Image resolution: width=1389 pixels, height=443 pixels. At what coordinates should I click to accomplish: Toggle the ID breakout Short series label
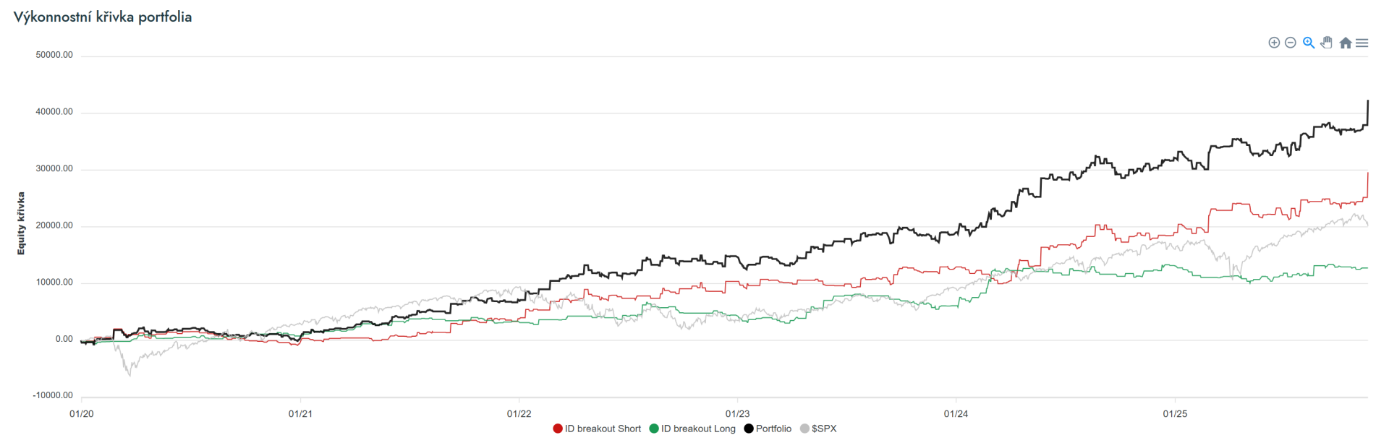(603, 429)
